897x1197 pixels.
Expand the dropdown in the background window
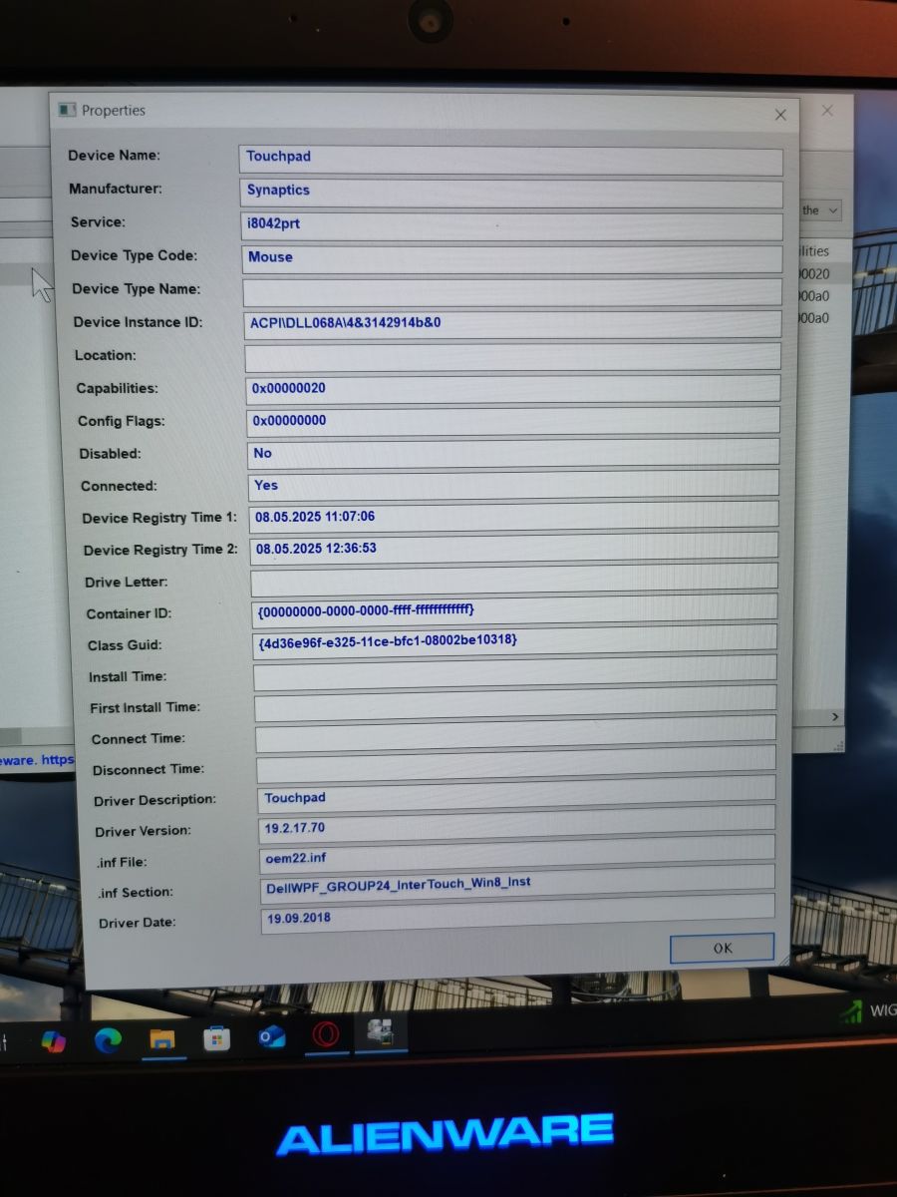point(833,210)
